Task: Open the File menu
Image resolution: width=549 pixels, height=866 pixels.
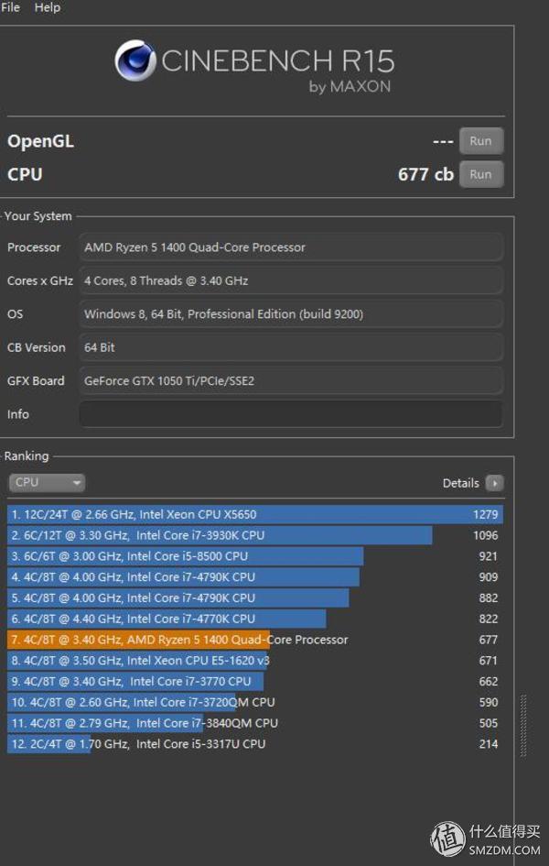Action: pyautogui.click(x=10, y=7)
